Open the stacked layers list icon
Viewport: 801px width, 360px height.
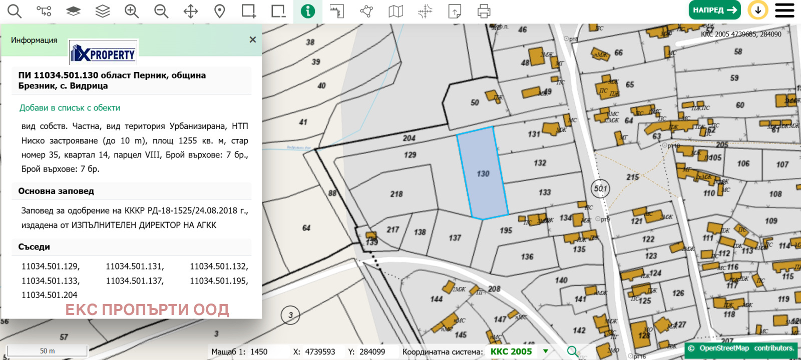pos(103,11)
